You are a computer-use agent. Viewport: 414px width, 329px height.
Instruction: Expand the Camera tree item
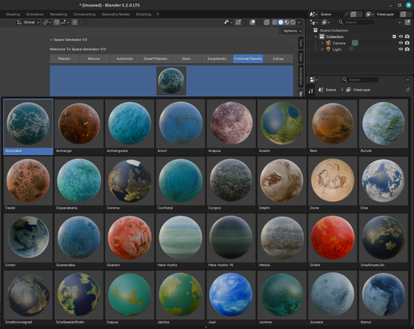tap(322, 43)
